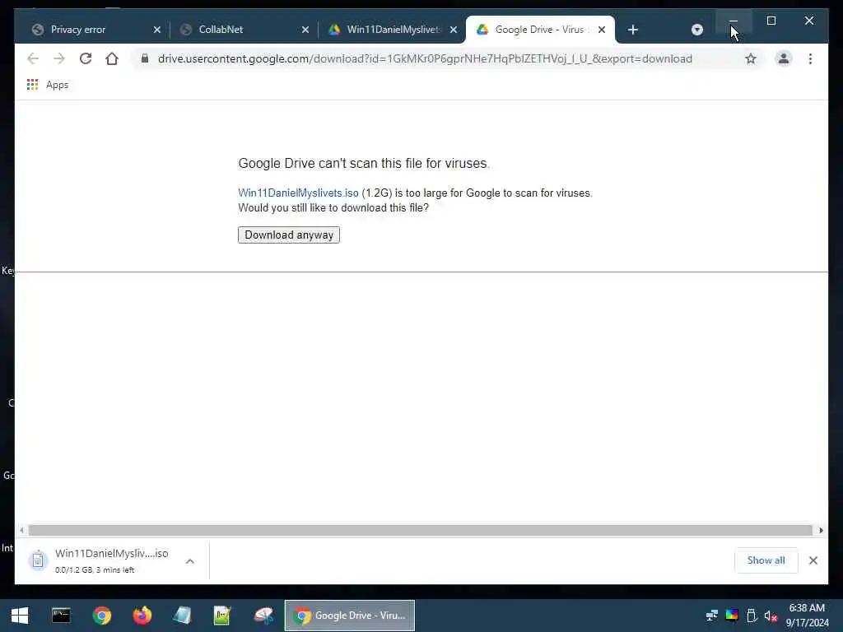
Task: Open Command Prompt from the taskbar
Action: pyautogui.click(x=61, y=616)
